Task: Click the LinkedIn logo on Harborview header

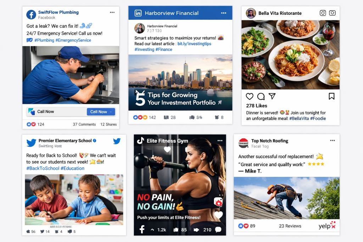Action: coord(138,13)
